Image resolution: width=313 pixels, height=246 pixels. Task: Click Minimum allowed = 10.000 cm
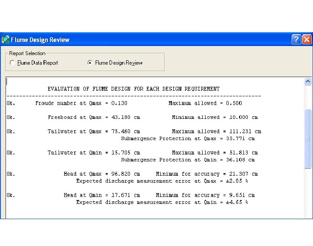click(x=215, y=117)
